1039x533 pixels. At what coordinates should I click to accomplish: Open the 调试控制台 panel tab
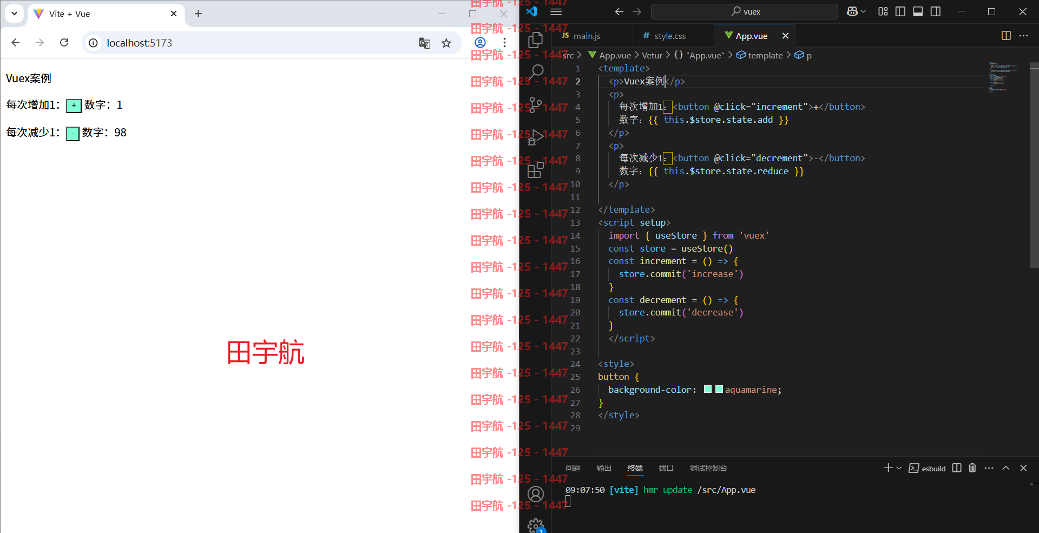coord(708,468)
